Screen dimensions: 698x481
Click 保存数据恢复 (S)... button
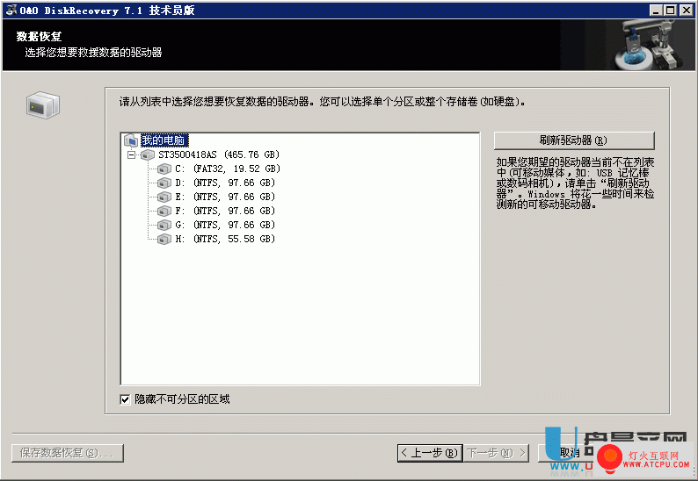[68, 453]
